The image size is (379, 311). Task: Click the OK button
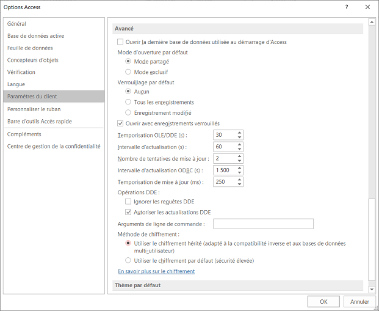(323, 301)
